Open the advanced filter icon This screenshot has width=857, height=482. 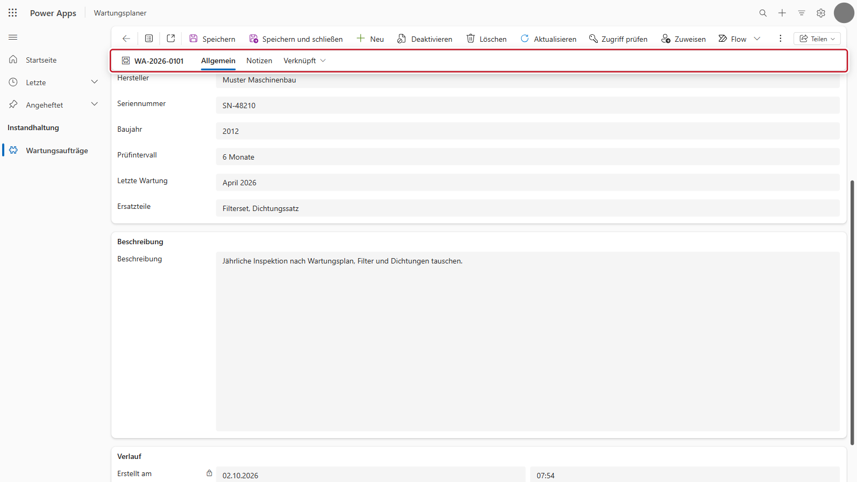coord(801,13)
